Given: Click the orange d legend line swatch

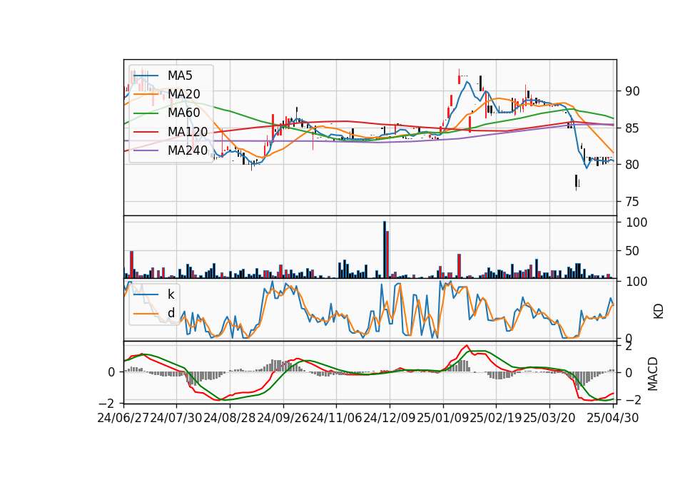Looking at the screenshot, I should click(x=146, y=313).
